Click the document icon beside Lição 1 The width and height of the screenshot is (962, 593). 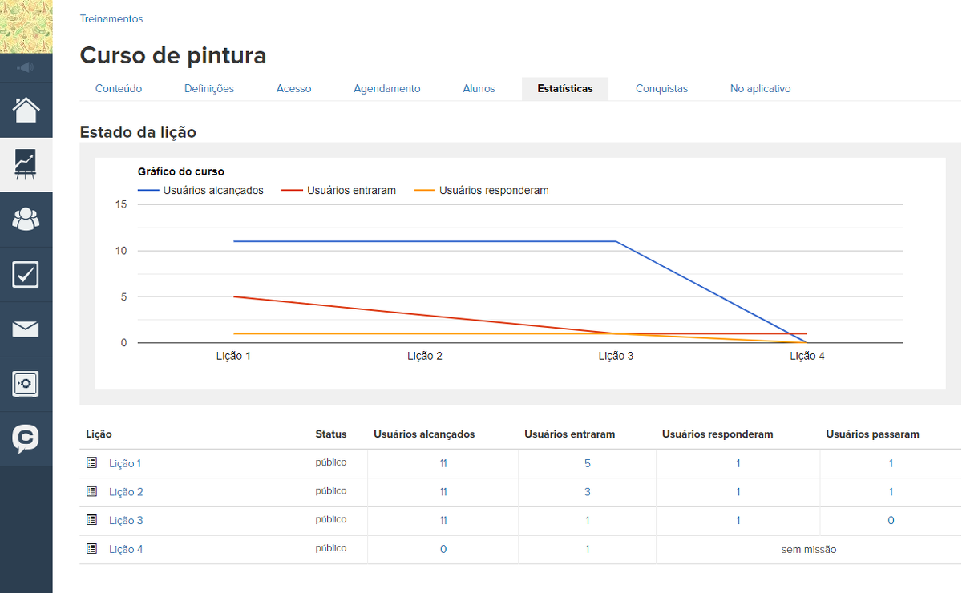coord(91,463)
